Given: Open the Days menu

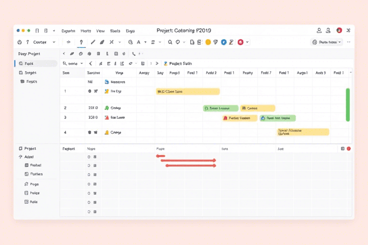Looking at the screenshot, I should pyautogui.click(x=130, y=31).
